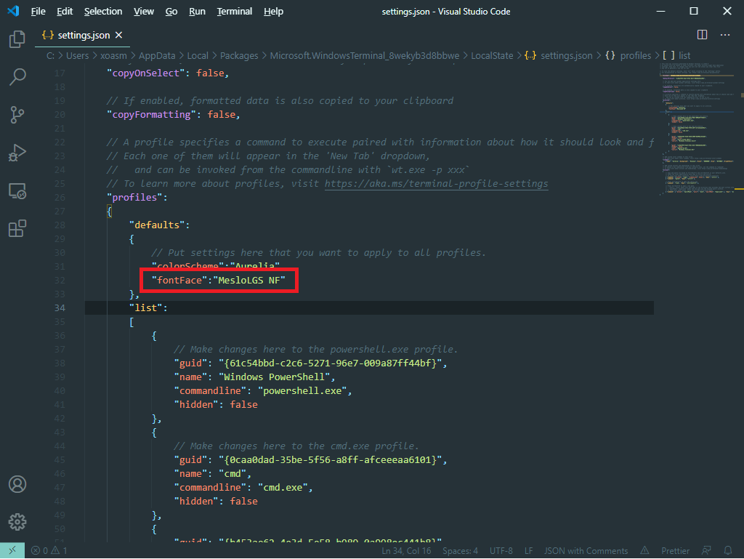Click the guid starting with 61c54bbd
This screenshot has height=559, width=744.
[331, 363]
